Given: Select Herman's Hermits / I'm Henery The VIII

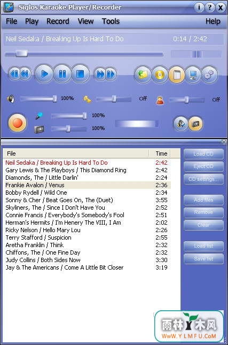Looking at the screenshot, I should coord(87,223).
